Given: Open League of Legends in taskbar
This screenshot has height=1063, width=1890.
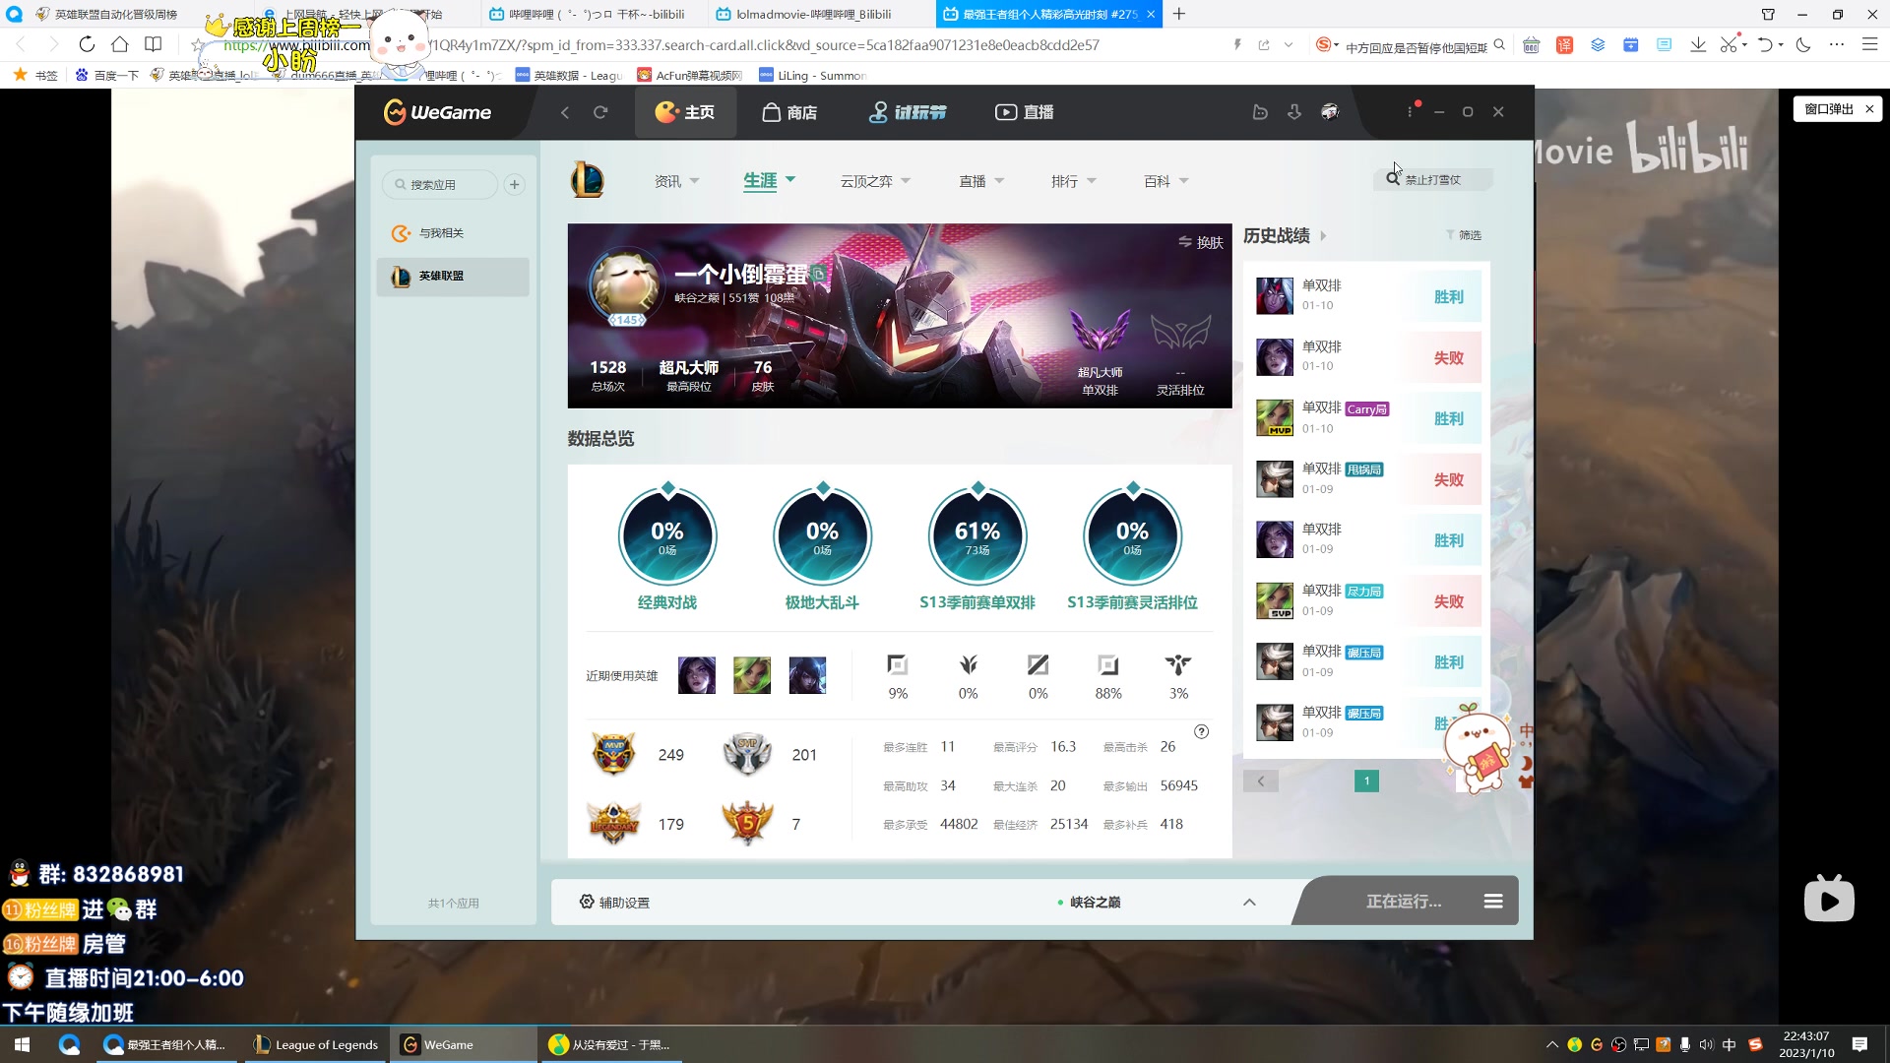Looking at the screenshot, I should (316, 1044).
